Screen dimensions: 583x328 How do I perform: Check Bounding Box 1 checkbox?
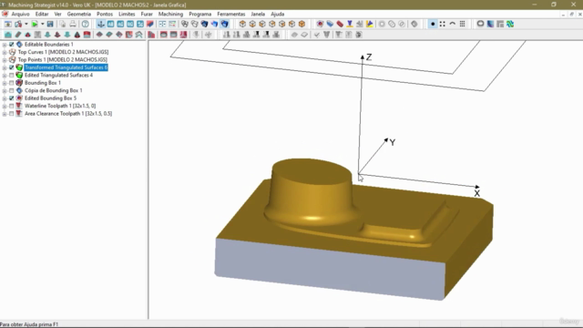pyautogui.click(x=12, y=83)
